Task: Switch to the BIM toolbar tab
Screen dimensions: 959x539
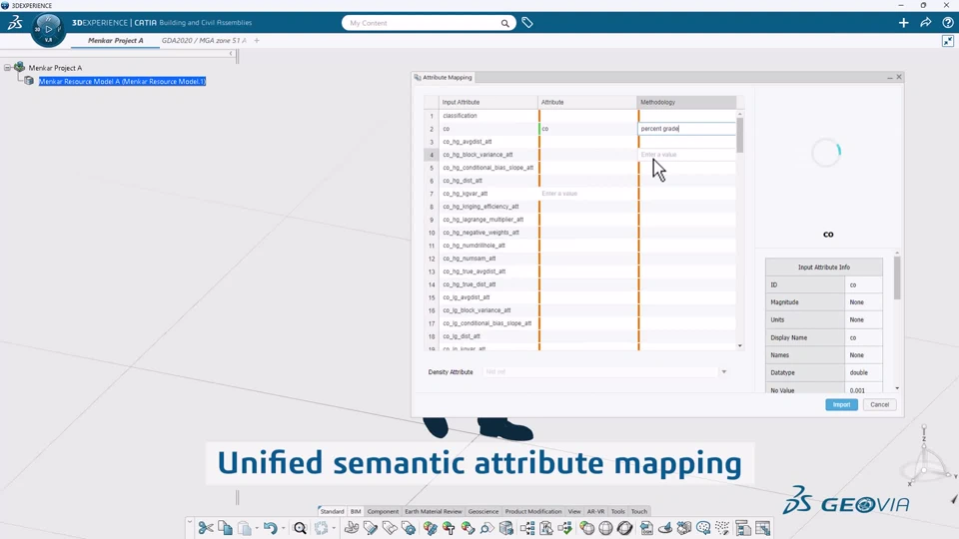Action: point(356,511)
